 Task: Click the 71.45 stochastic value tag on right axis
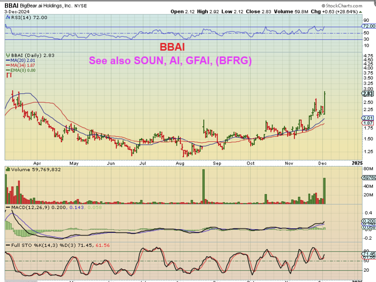tap(369, 254)
